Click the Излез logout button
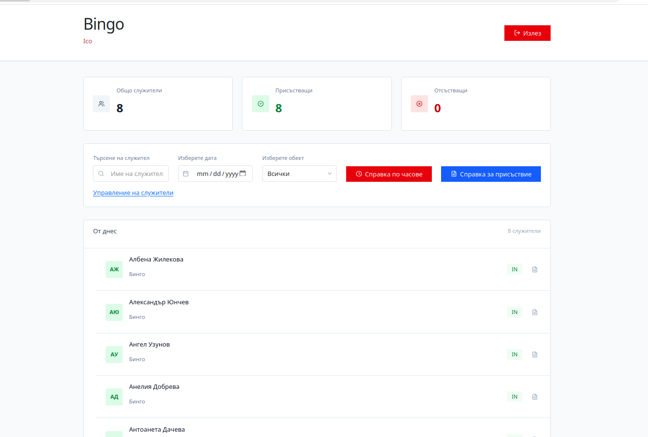This screenshot has height=437, width=648. 527,33
